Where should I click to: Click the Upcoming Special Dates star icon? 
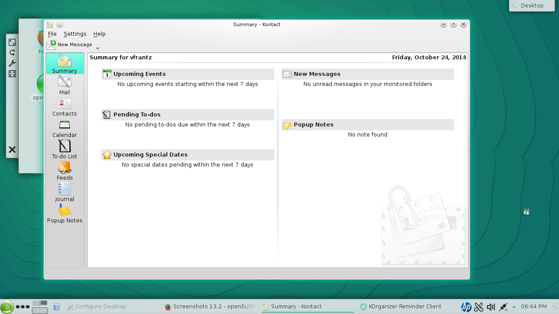(107, 155)
